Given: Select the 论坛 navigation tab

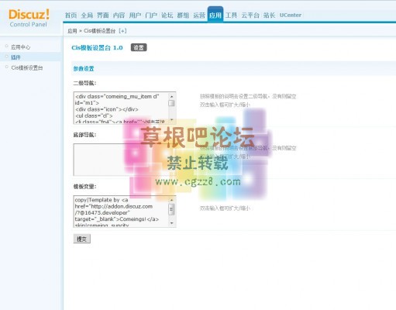Looking at the screenshot, I should 167,15.
